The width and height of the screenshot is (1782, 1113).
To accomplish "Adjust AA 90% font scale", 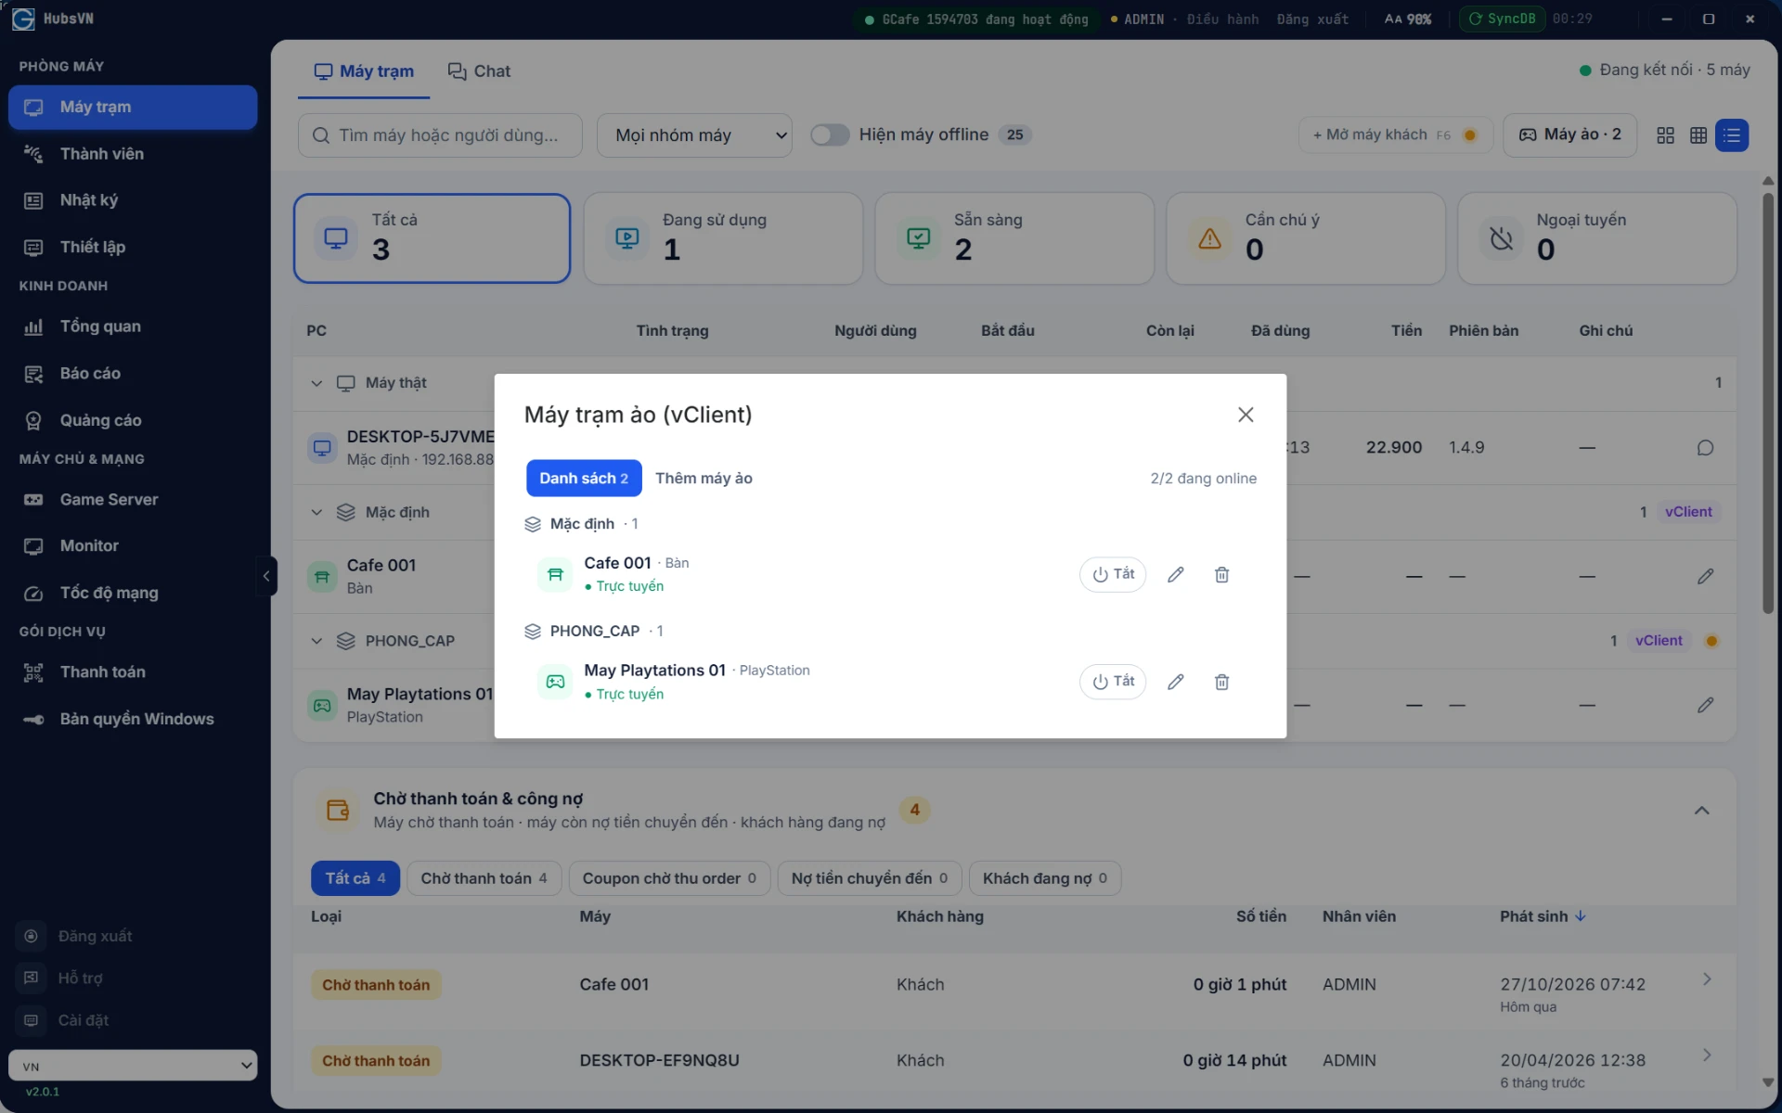I will [1408, 19].
